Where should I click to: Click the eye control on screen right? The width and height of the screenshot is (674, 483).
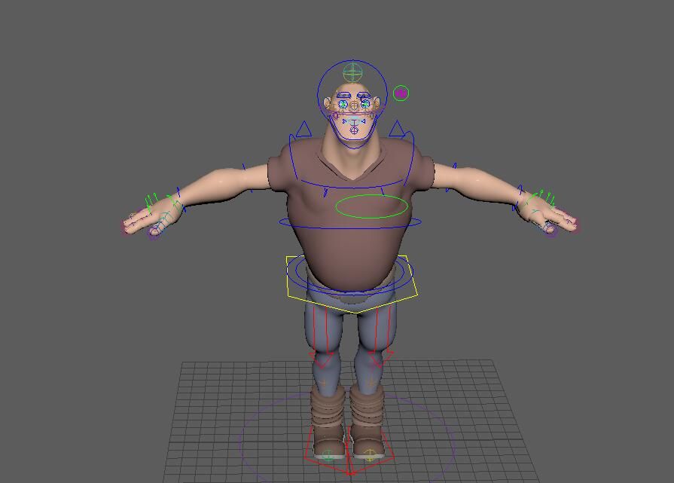[365, 105]
